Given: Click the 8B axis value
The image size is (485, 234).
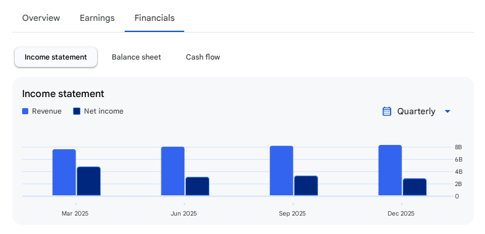Looking at the screenshot, I should (459, 147).
